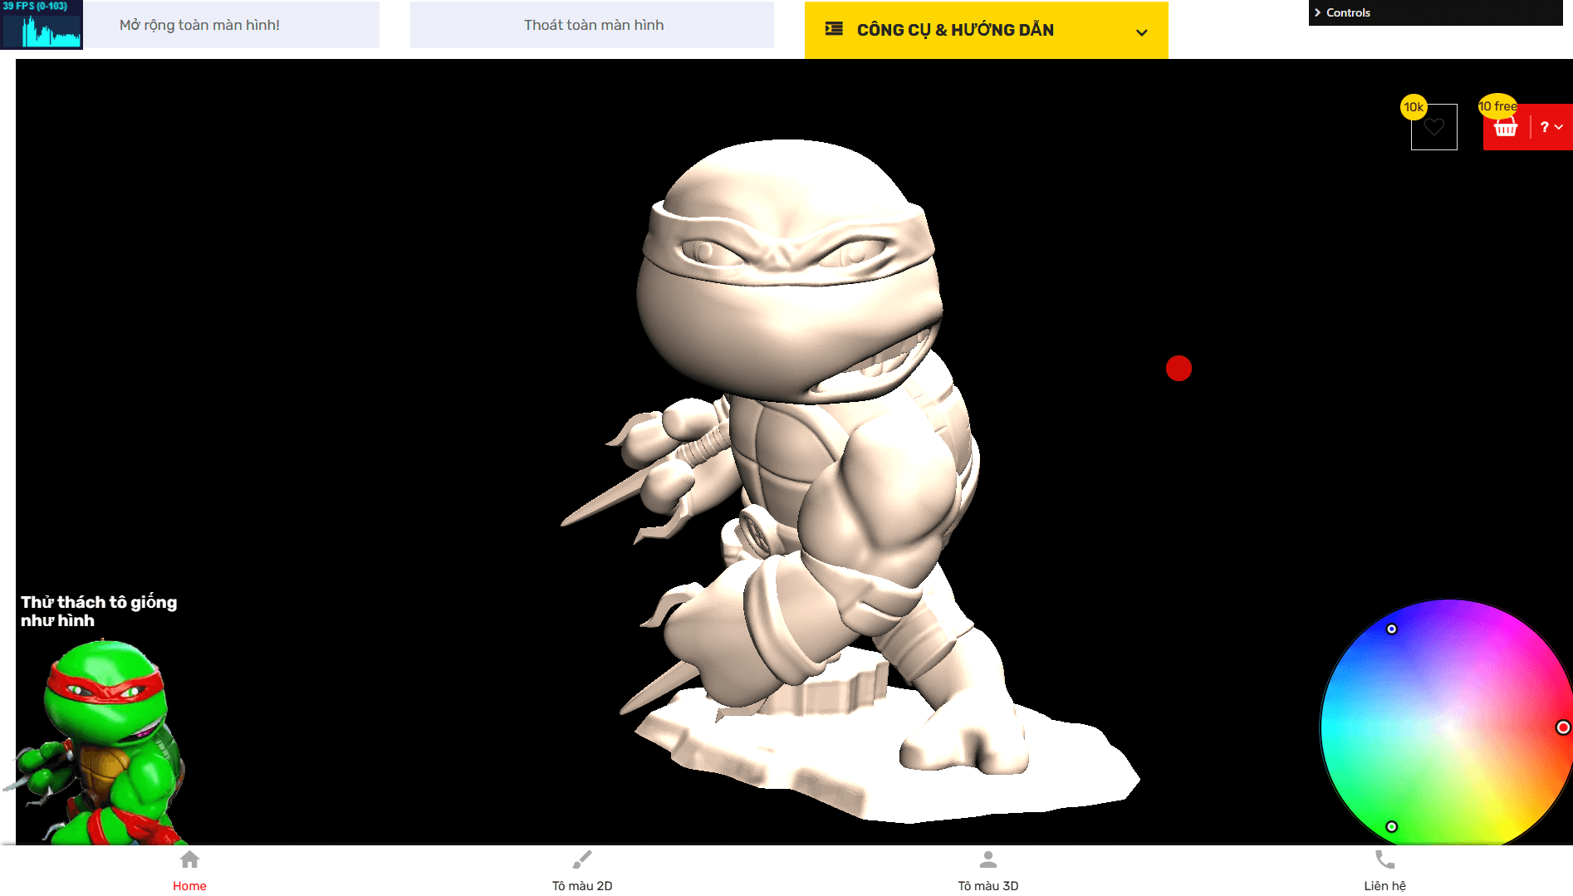Click the list icon in yellow bar
Viewport: 1573px width, 896px height.
pyautogui.click(x=834, y=29)
